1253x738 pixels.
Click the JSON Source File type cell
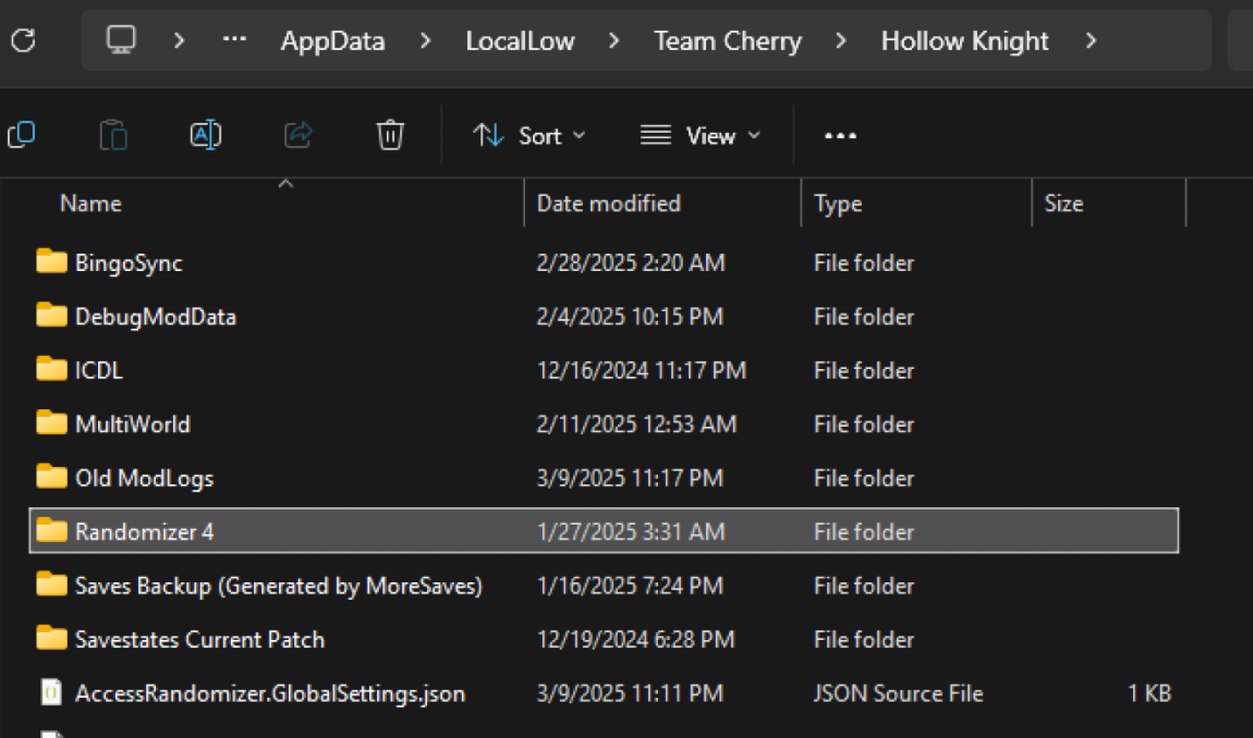pos(899,693)
